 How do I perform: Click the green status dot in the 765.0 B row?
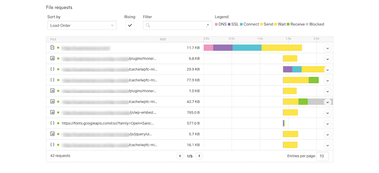[x=58, y=112]
